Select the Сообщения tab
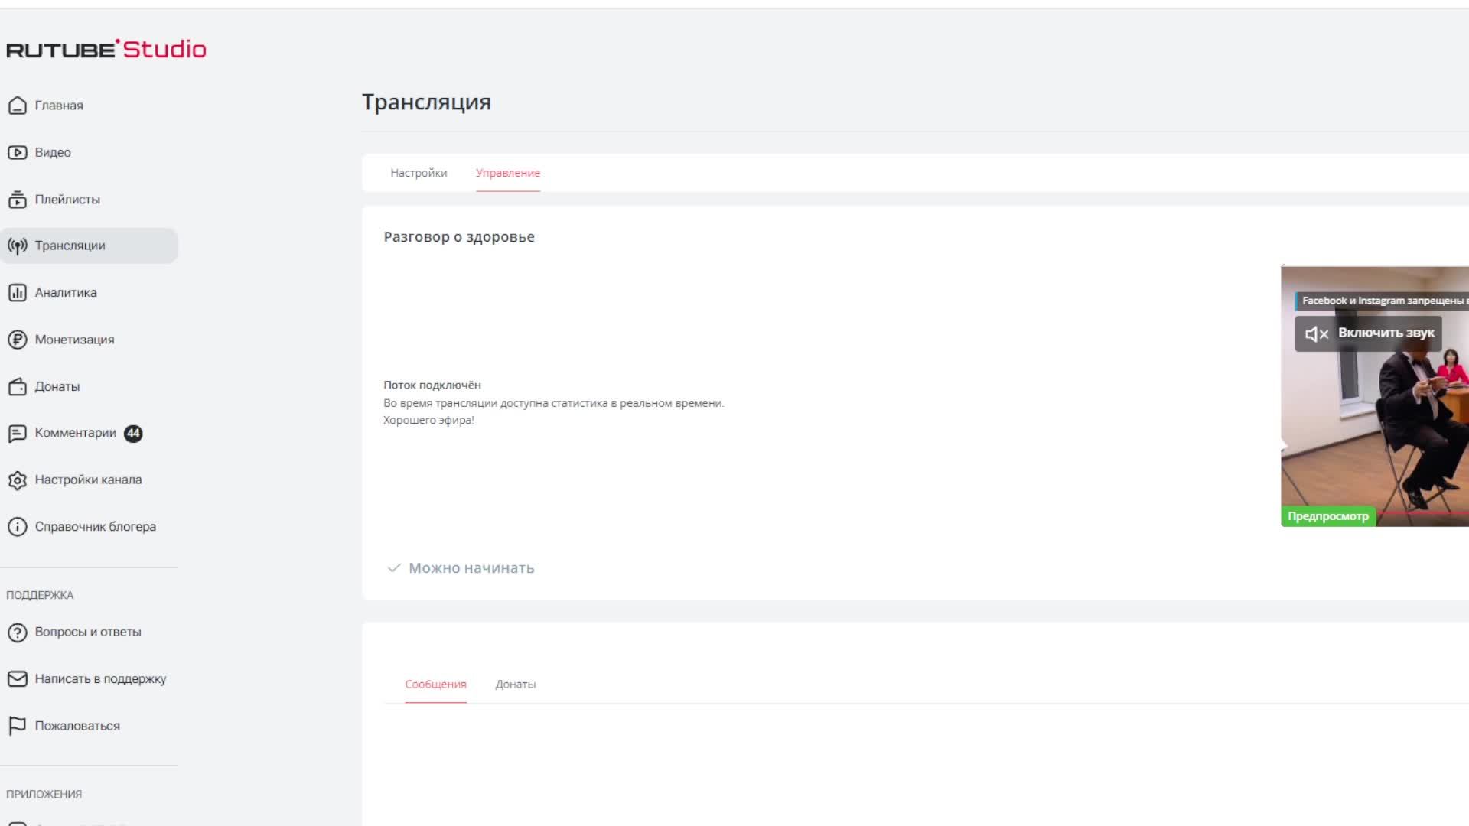The width and height of the screenshot is (1469, 826). click(x=435, y=684)
